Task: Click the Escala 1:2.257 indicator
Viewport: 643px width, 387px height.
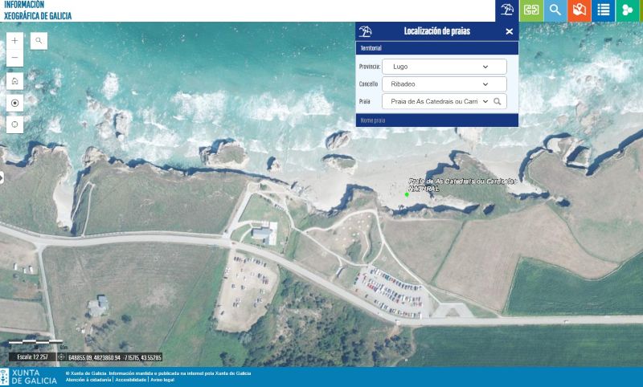Action: pyautogui.click(x=33, y=357)
